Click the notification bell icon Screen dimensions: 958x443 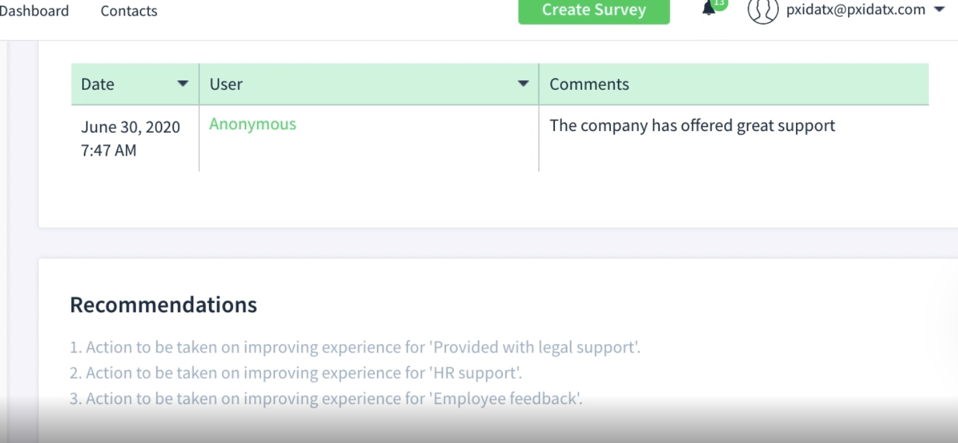pos(709,9)
